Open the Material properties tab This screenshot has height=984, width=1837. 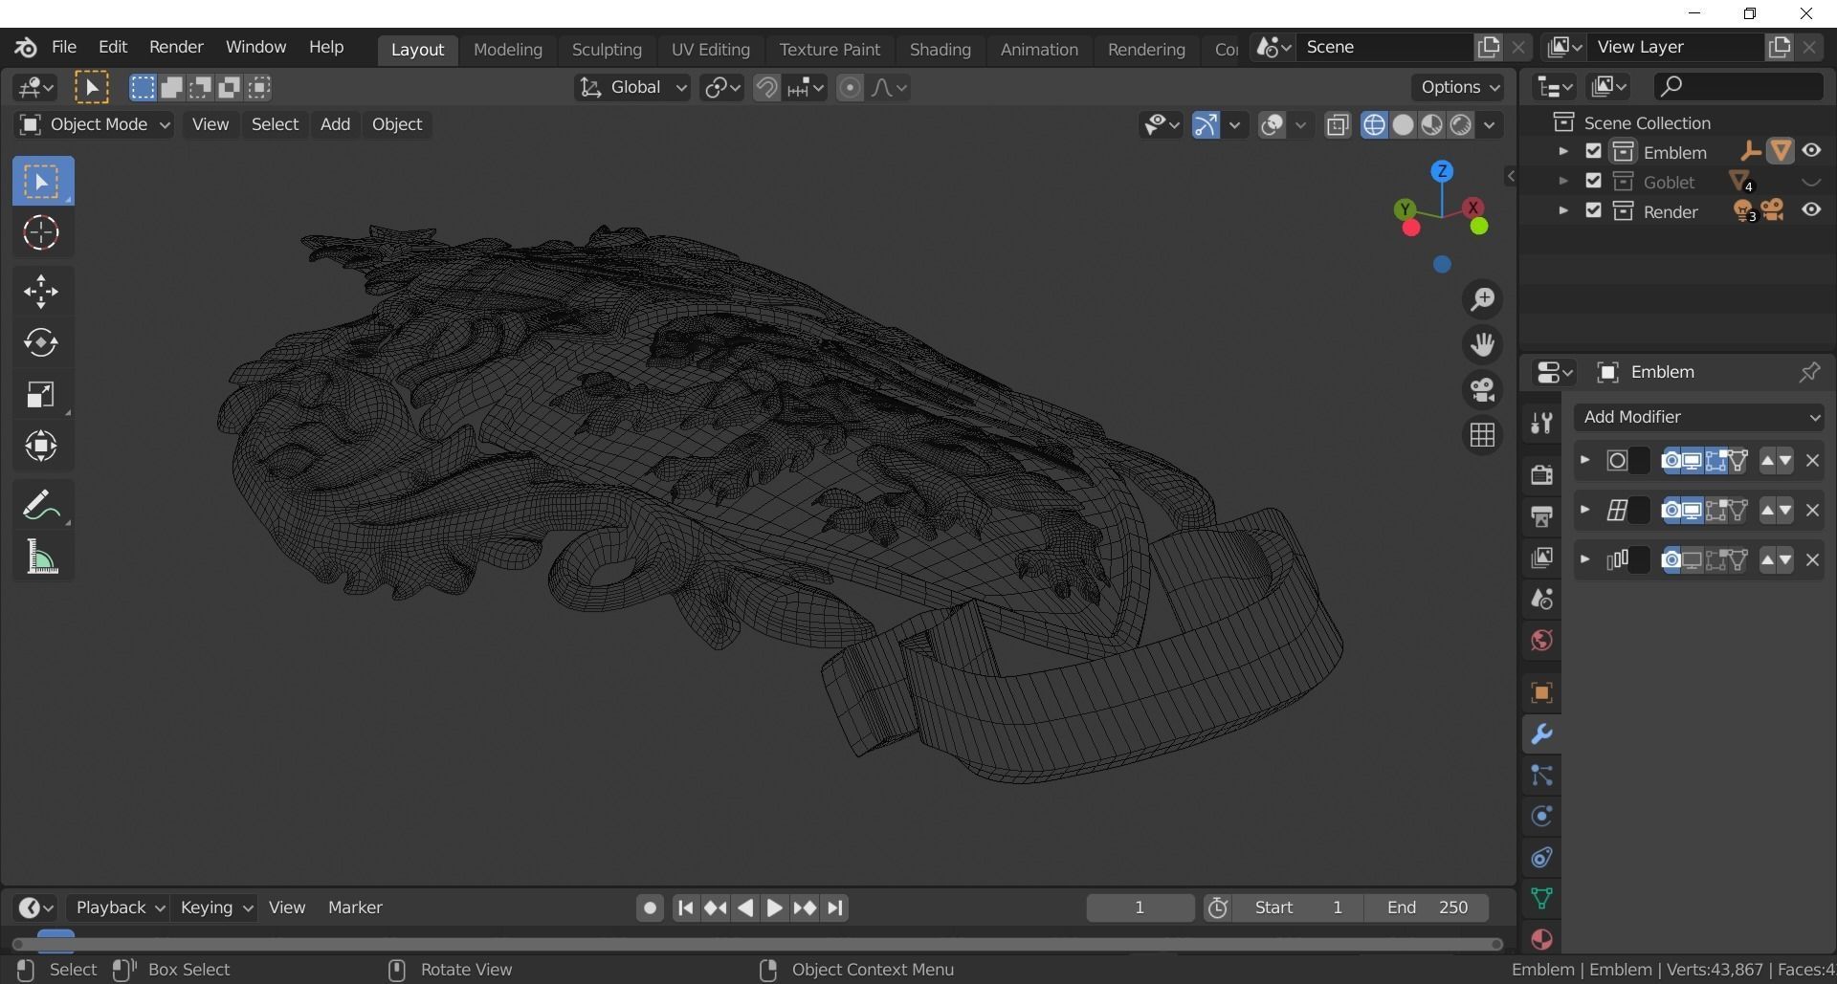pyautogui.click(x=1541, y=939)
